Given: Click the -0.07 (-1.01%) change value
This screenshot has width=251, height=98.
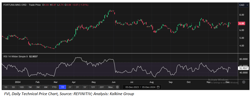Looking at the screenshot, I should (x=80, y=5).
